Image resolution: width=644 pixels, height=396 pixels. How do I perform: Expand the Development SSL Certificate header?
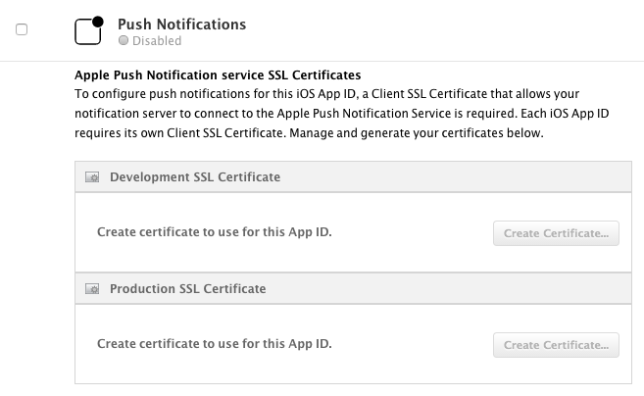click(x=353, y=176)
